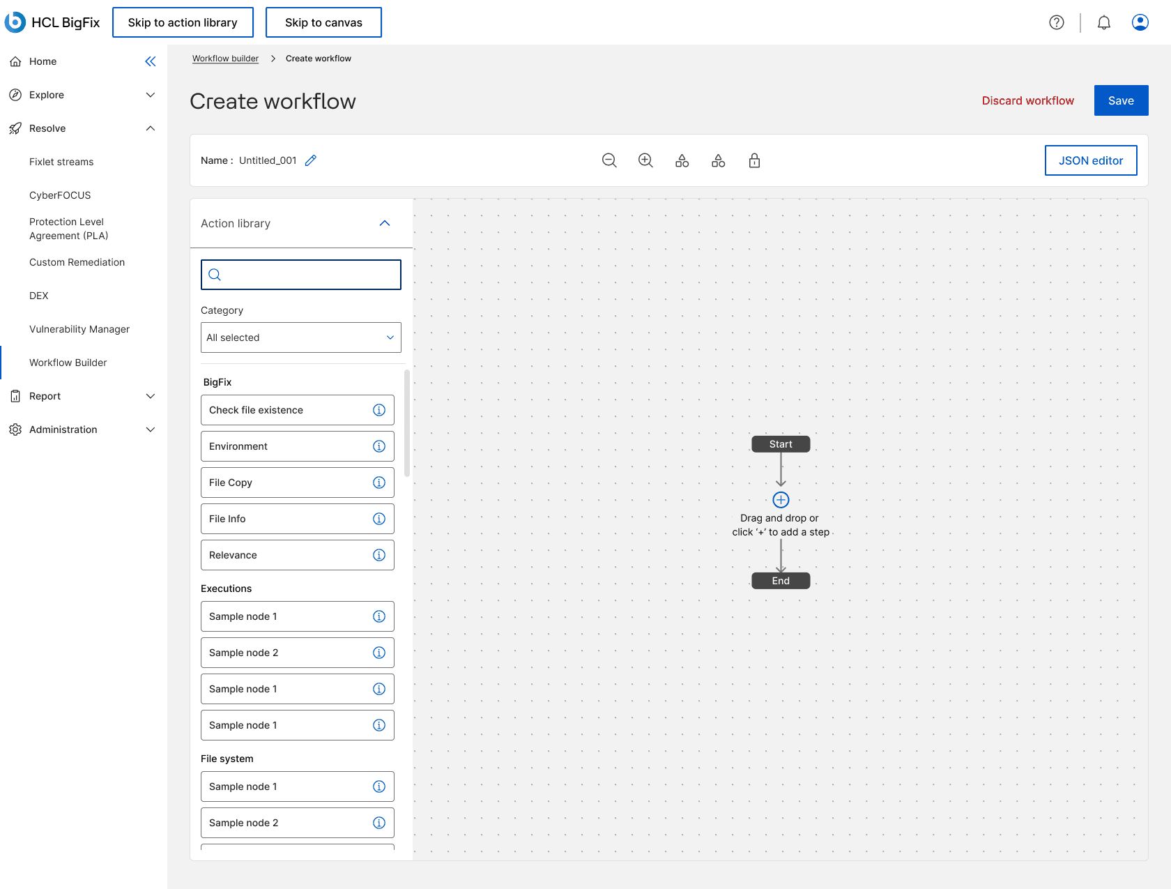Show info for Check file existence
This screenshot has height=889, width=1171.
point(379,410)
